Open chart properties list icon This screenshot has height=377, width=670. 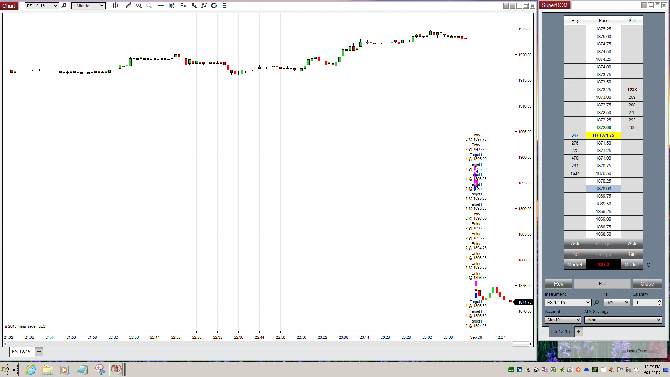tap(224, 6)
